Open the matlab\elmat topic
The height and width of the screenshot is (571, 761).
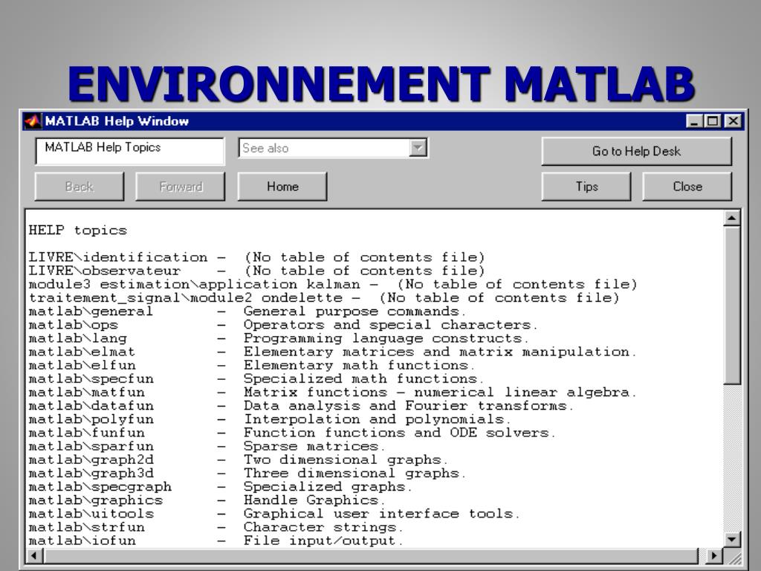(82, 352)
